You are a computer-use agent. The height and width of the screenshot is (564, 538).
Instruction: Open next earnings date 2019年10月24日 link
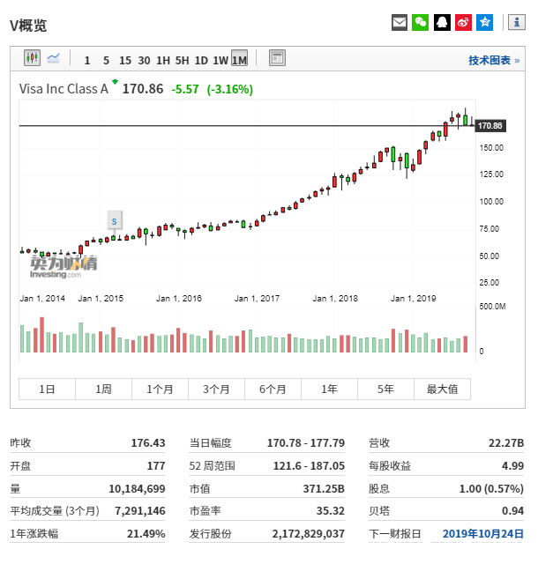point(483,533)
